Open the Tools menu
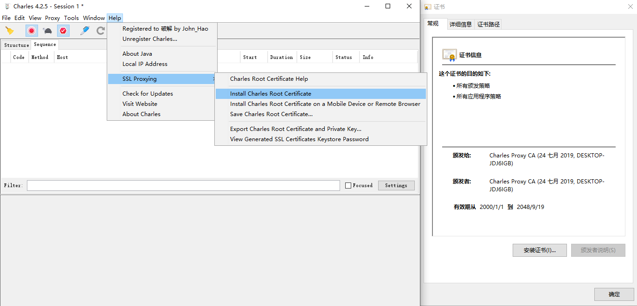 (x=71, y=18)
